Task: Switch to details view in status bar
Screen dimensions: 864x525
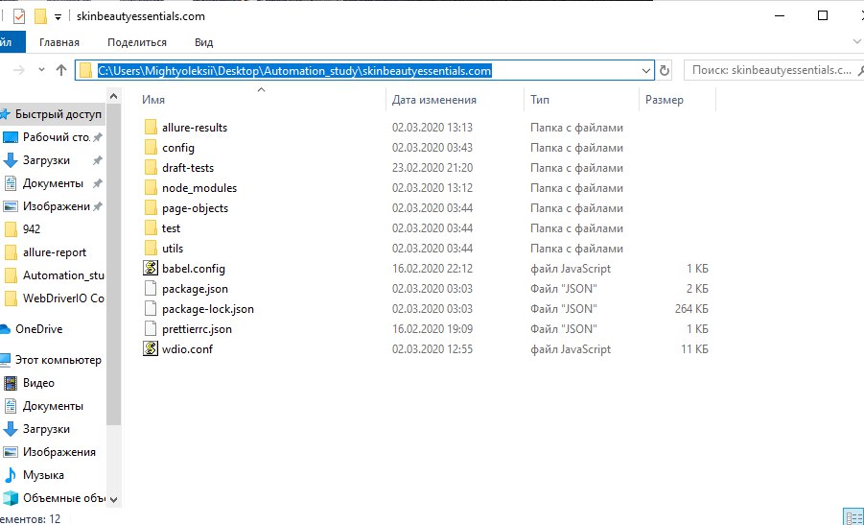Action: click(x=853, y=517)
